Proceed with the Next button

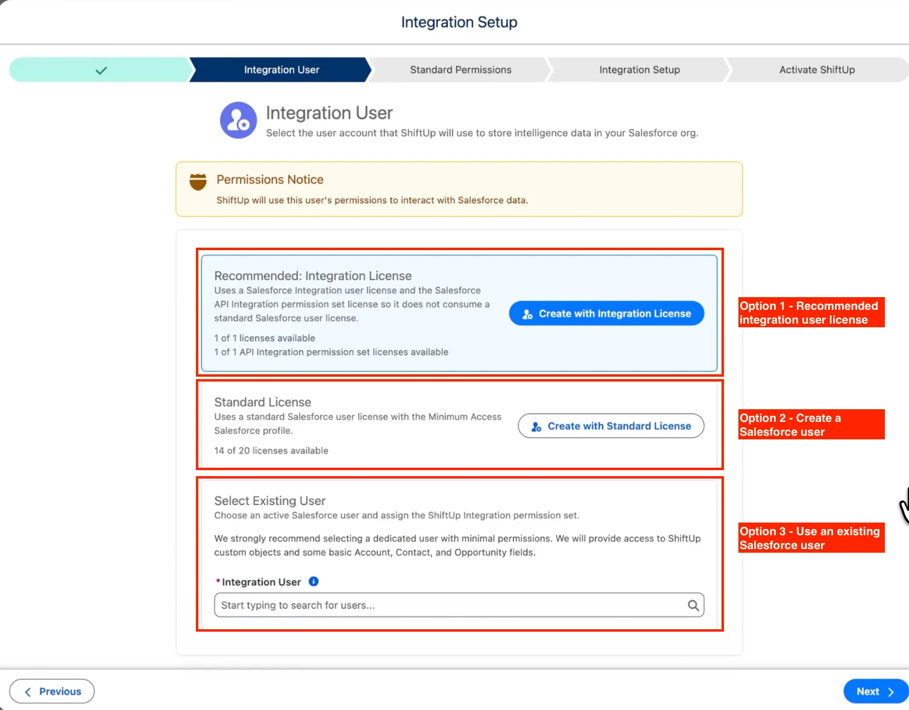click(876, 691)
